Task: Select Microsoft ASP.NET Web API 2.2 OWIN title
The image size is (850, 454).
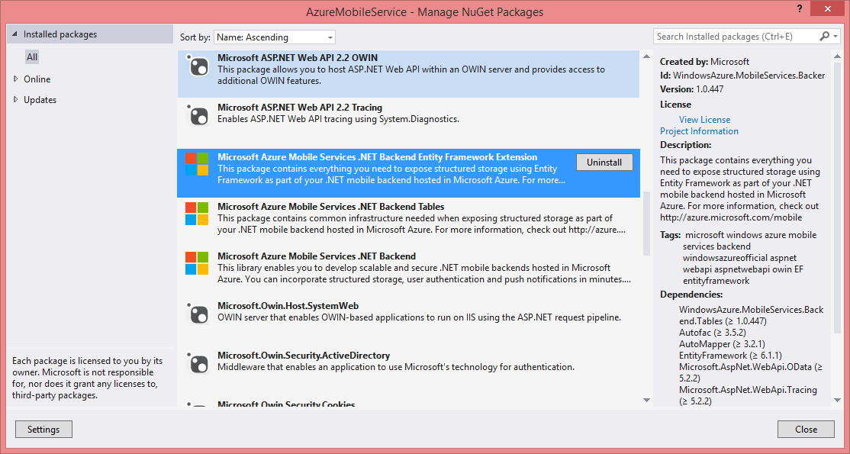Action: 298,57
